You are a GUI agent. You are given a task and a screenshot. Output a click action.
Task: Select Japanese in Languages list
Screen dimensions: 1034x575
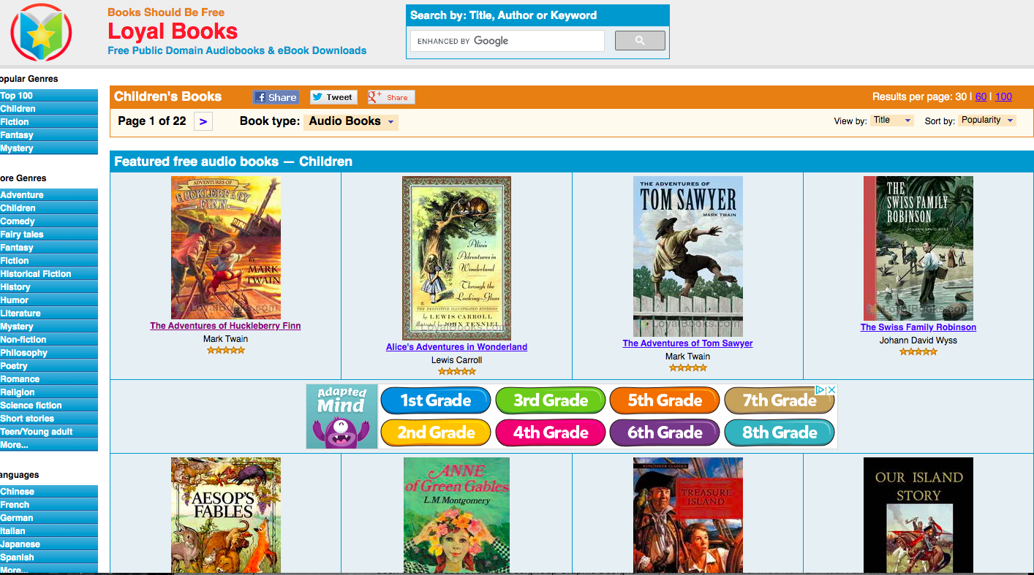click(x=48, y=544)
